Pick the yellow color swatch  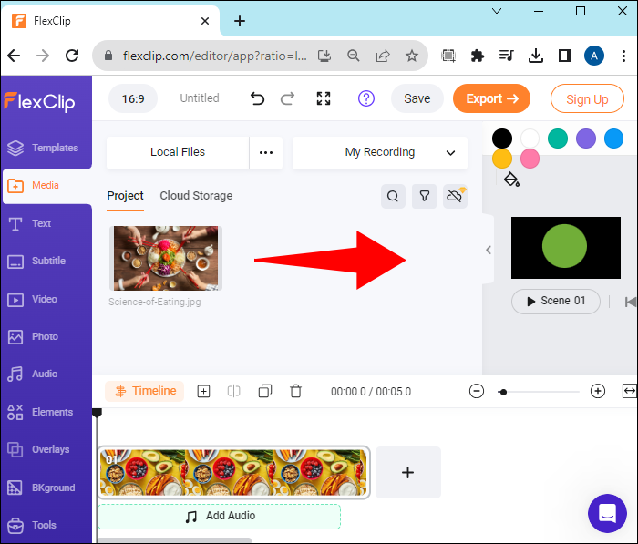click(x=502, y=159)
